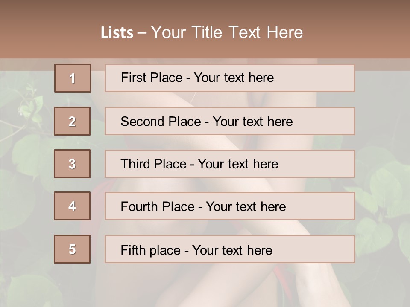Click the number 5 box
This screenshot has height=307, width=410.
(72, 249)
